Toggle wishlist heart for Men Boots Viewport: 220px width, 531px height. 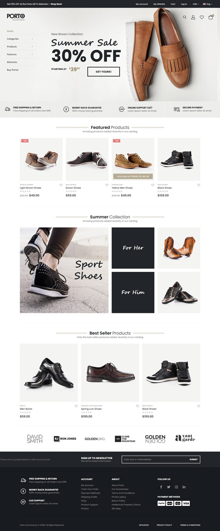click(x=76, y=406)
